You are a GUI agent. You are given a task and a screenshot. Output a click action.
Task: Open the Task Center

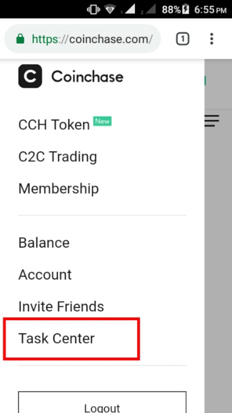(x=57, y=339)
